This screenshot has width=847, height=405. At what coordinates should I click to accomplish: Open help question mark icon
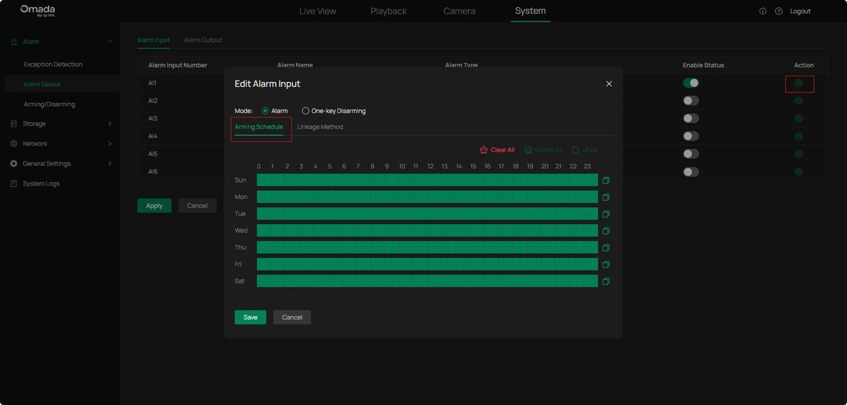pos(779,11)
